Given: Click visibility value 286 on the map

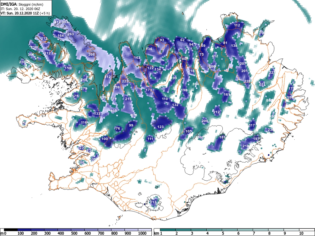Looking at the screenshot, I should (x=212, y=66).
